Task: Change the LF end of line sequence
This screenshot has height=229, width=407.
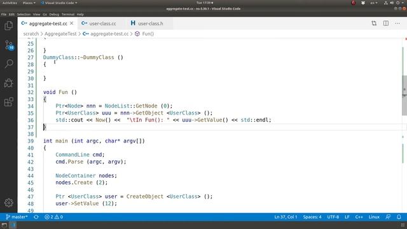Action: pos(347,217)
